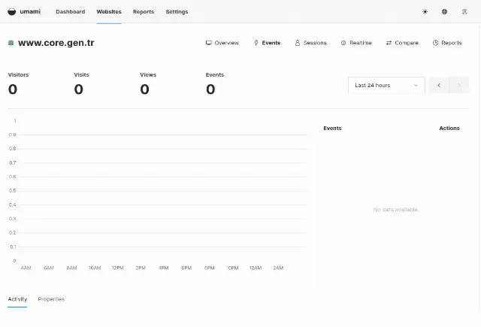Open Reports in the top navigation
Image resolution: width=481 pixels, height=327 pixels.
(x=144, y=12)
